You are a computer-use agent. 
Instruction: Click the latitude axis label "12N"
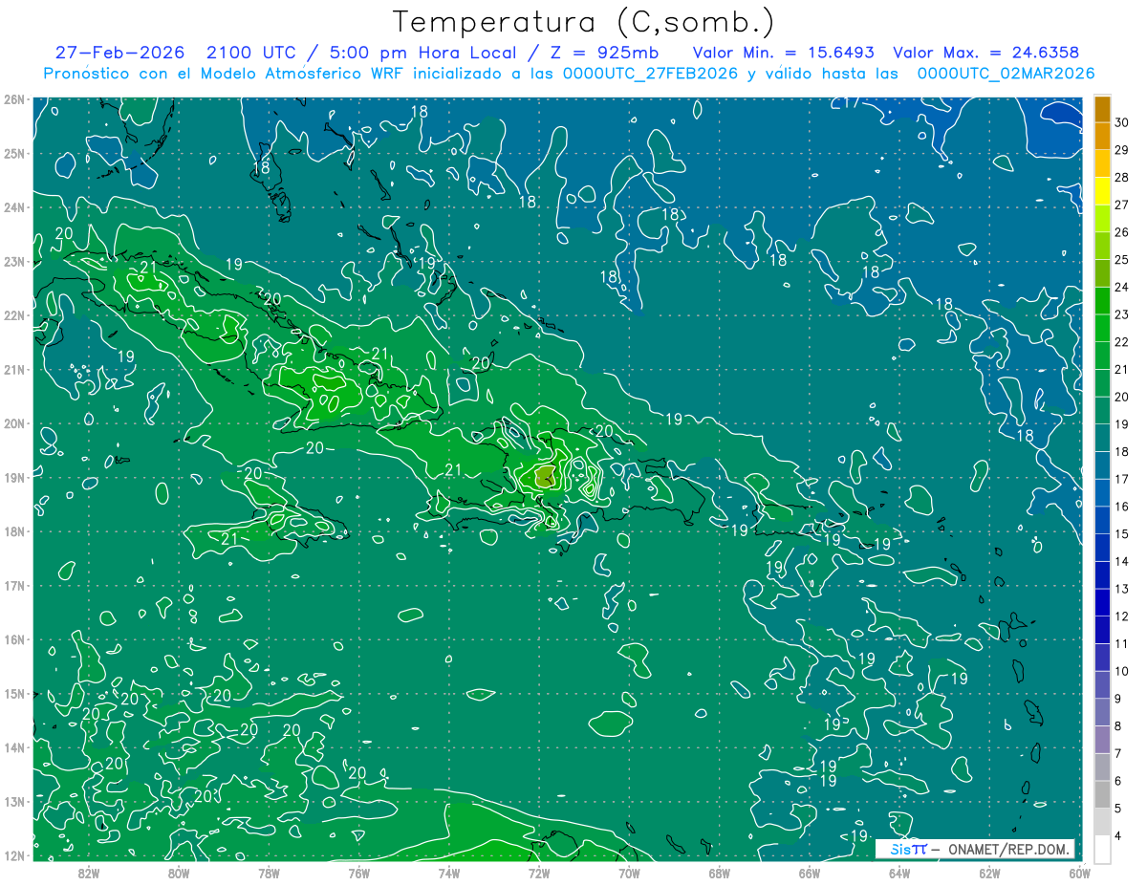coord(14,855)
